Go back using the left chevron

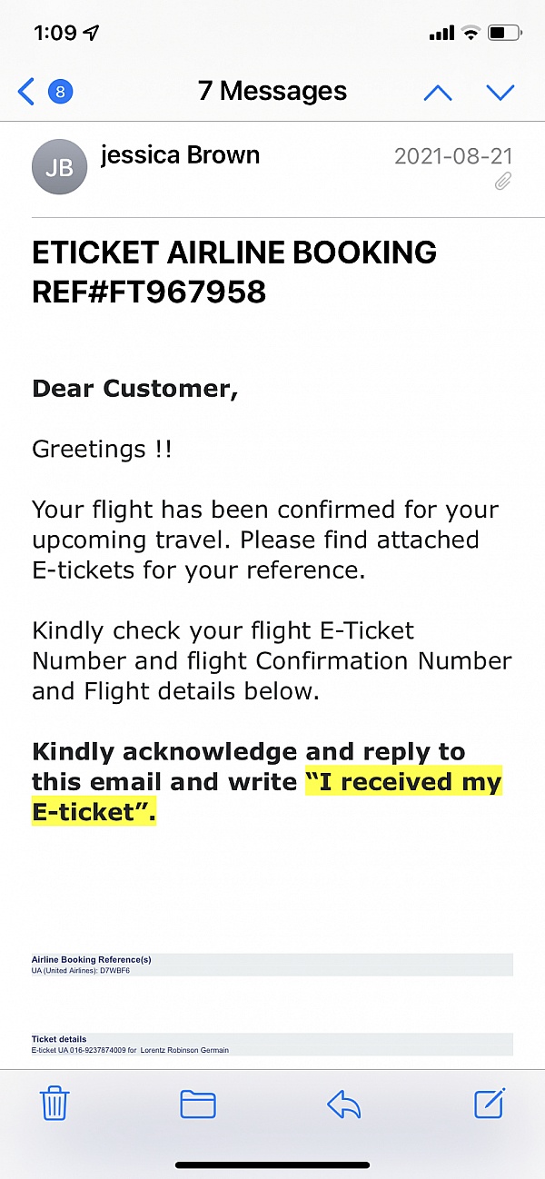pyautogui.click(x=26, y=91)
